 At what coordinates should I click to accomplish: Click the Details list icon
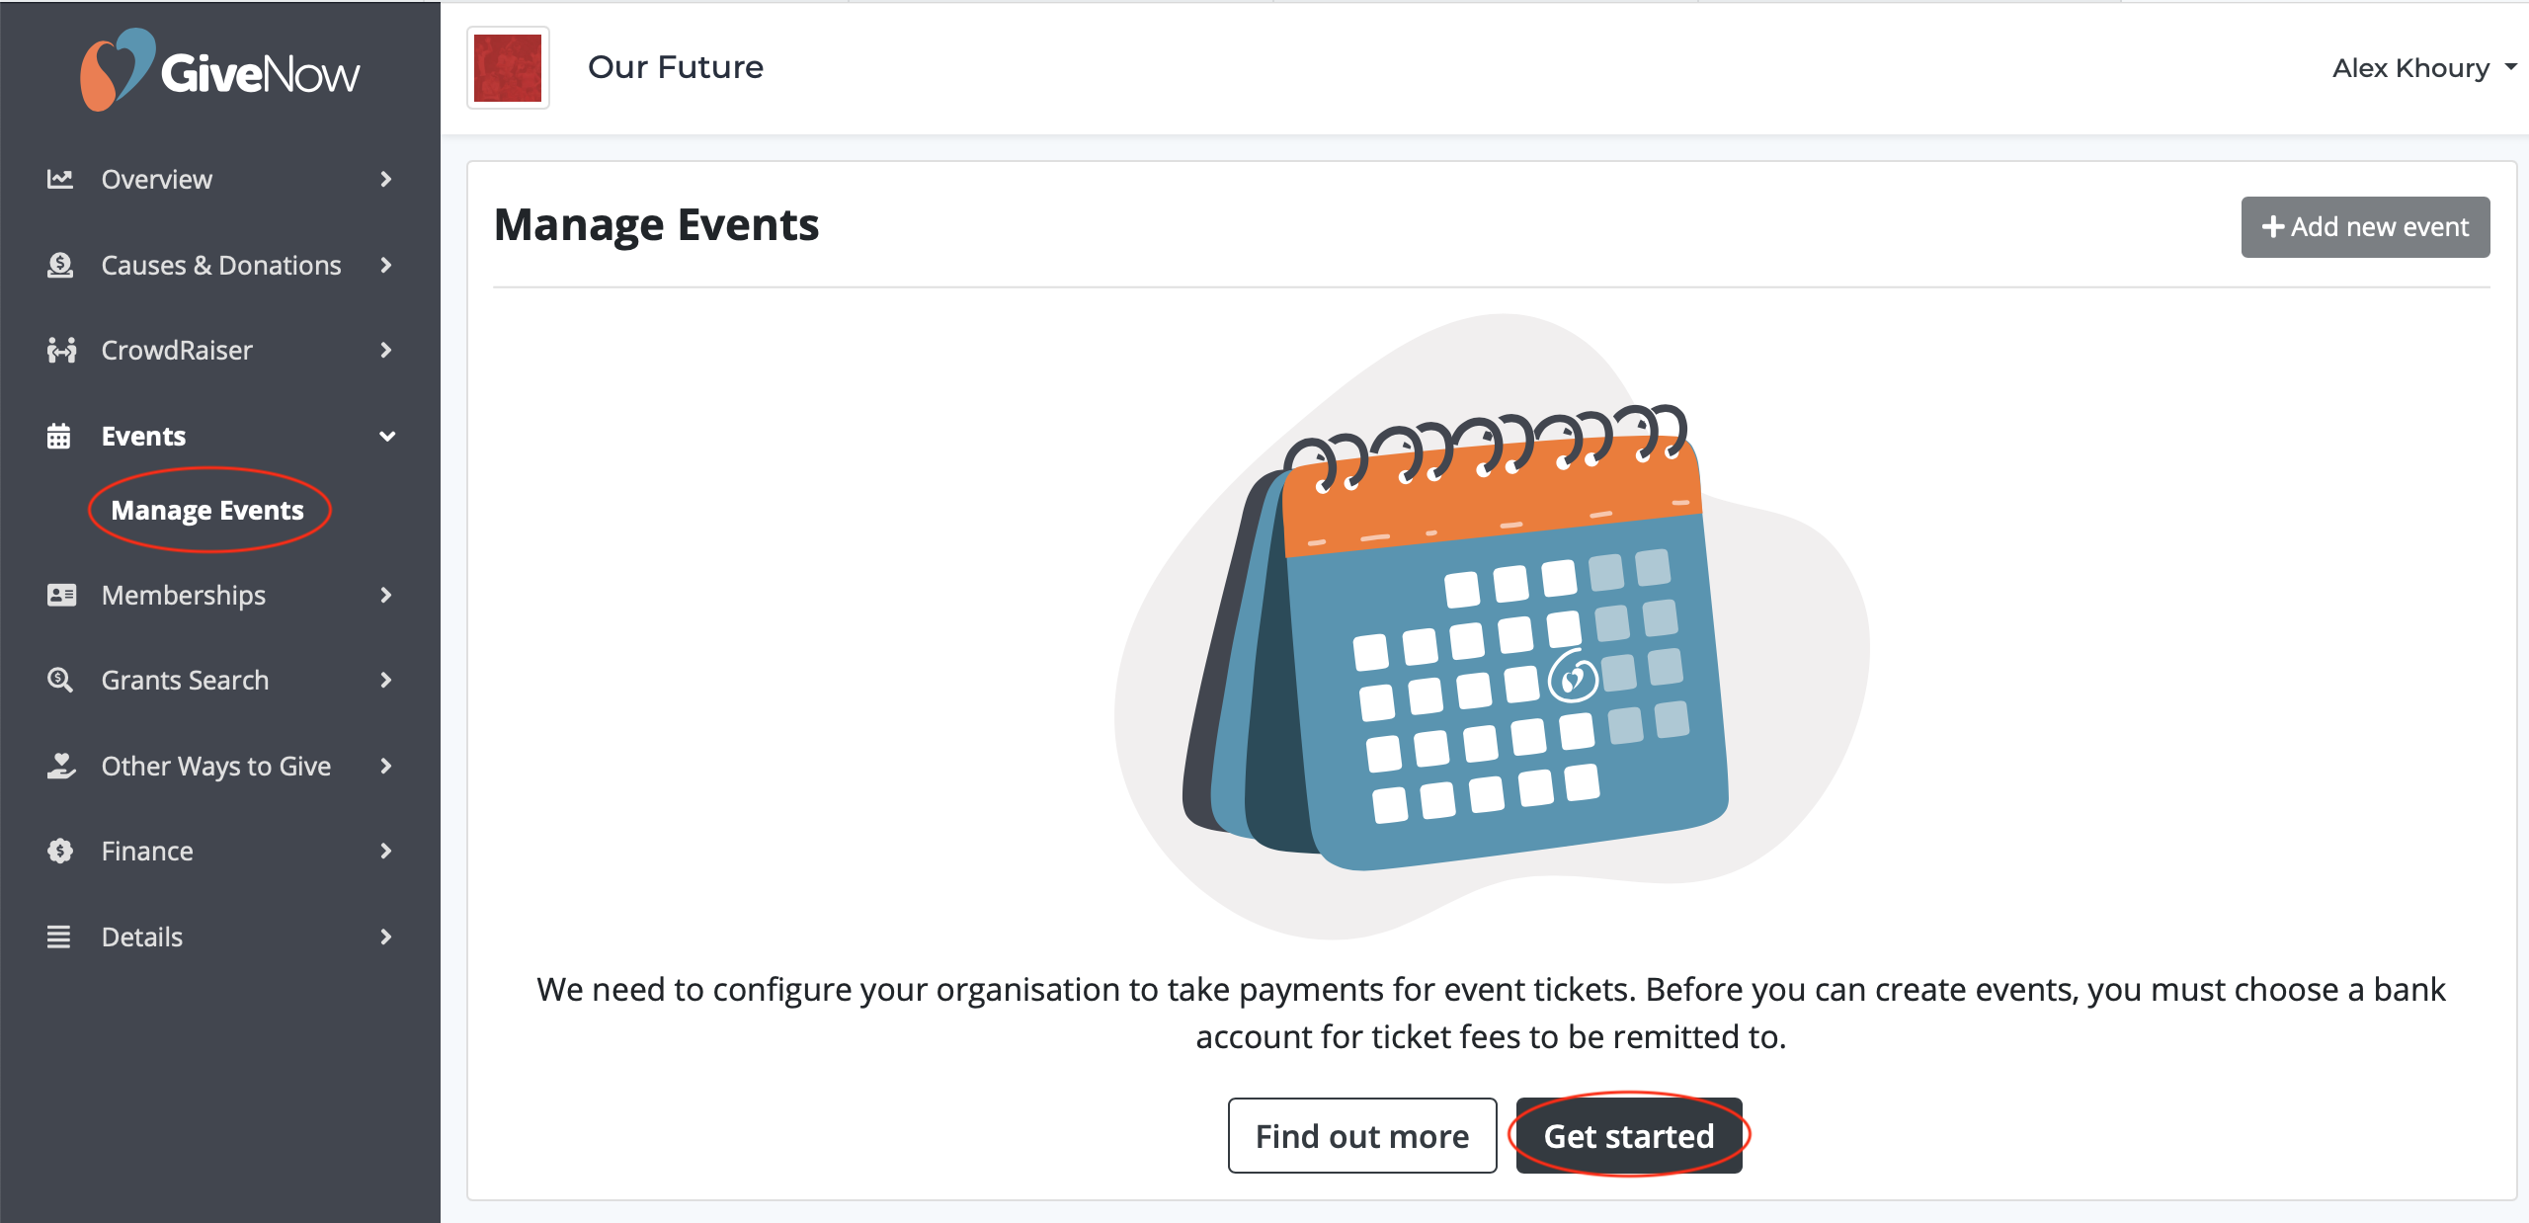[x=59, y=937]
